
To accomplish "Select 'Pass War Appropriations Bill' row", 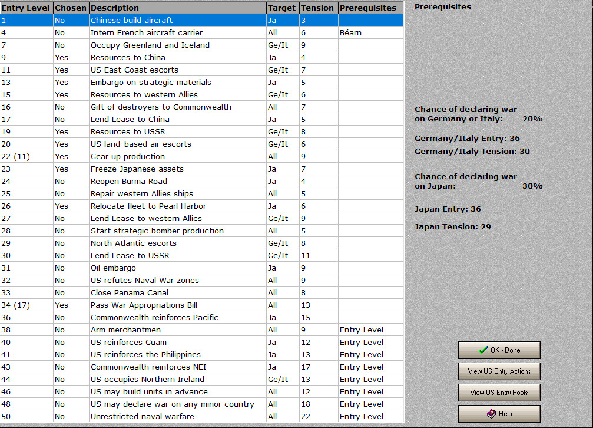I will (201, 305).
